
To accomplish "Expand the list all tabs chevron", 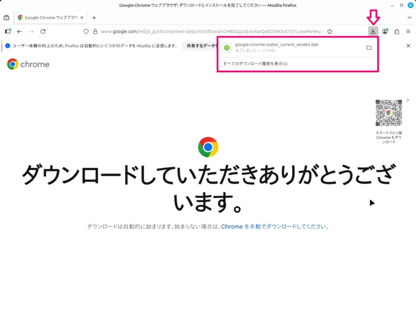I will pyautogui.click(x=409, y=17).
